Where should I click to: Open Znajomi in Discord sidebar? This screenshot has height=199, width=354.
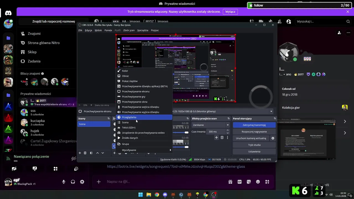[x=34, y=33]
